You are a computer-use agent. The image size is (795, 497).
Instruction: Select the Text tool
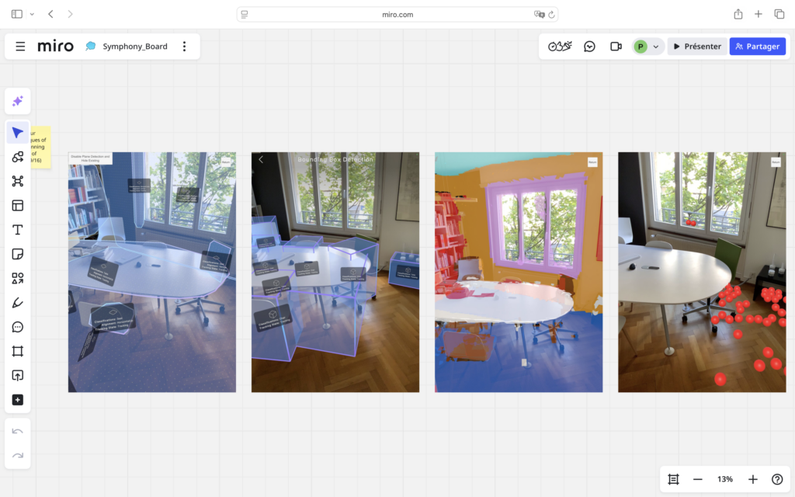pos(17,230)
